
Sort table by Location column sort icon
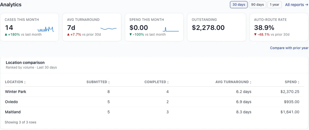coord(25,82)
